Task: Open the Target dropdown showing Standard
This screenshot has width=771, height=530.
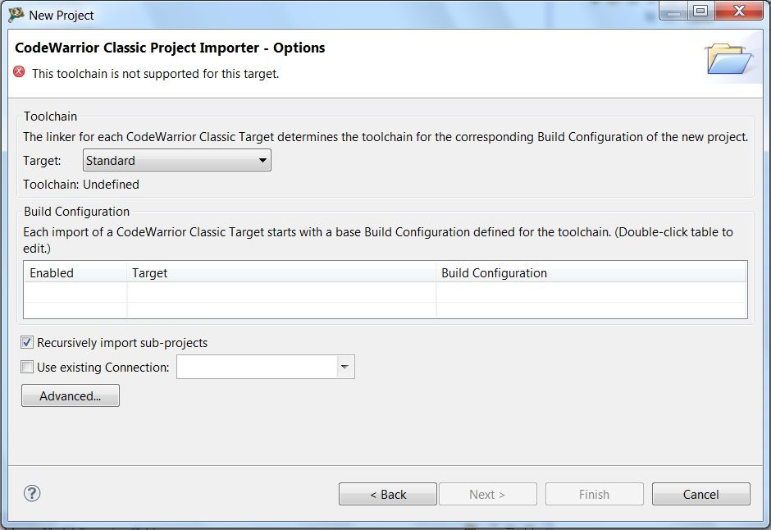Action: coord(177,161)
